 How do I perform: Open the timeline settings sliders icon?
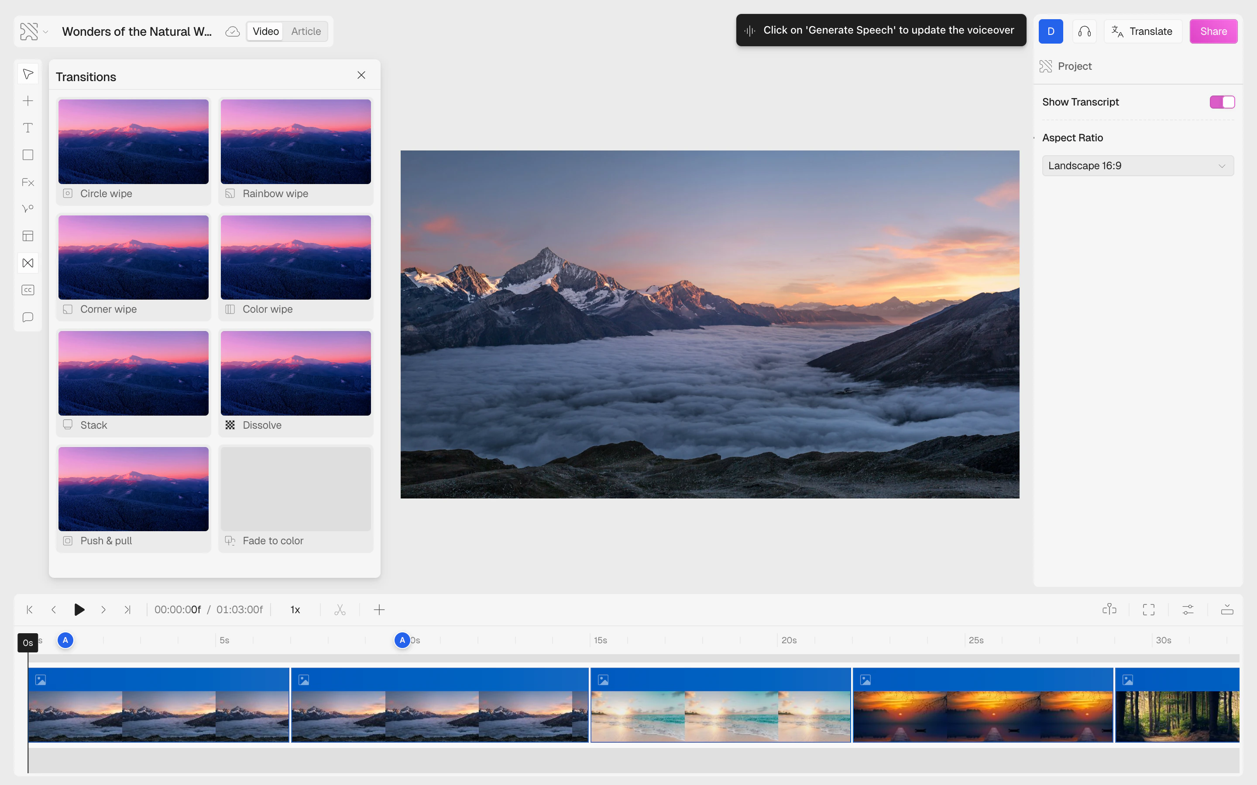pos(1188,610)
